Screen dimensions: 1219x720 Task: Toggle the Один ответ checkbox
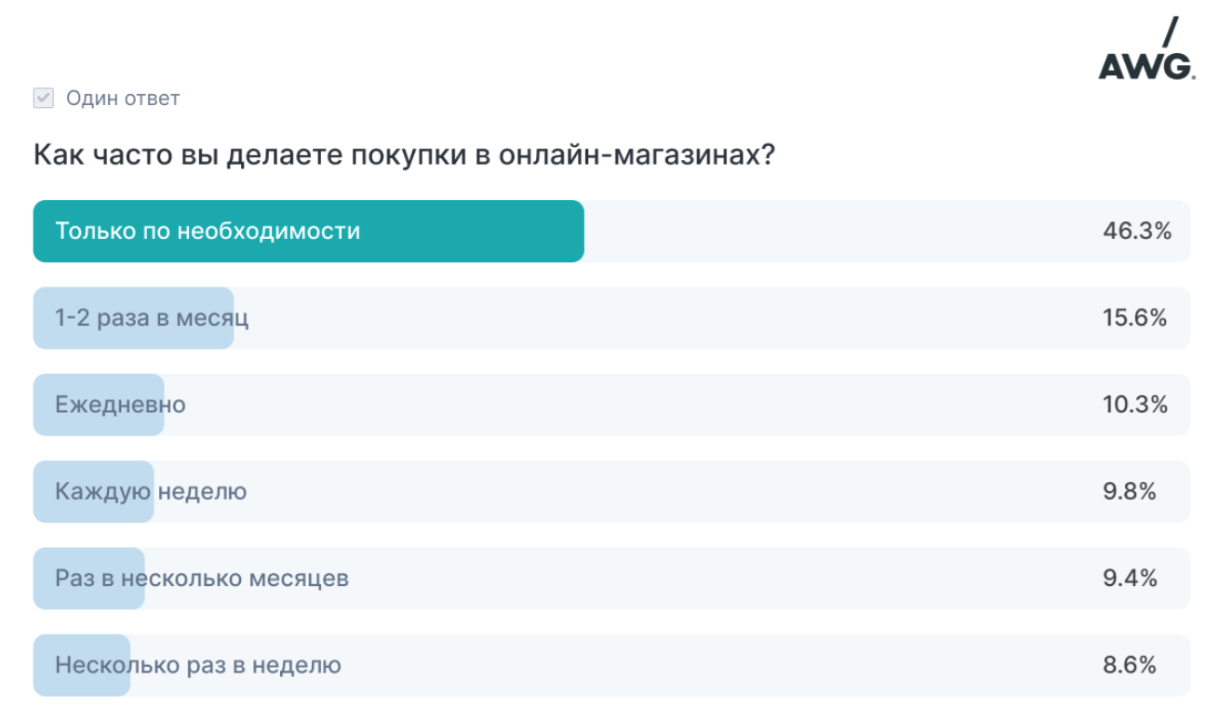[x=44, y=98]
